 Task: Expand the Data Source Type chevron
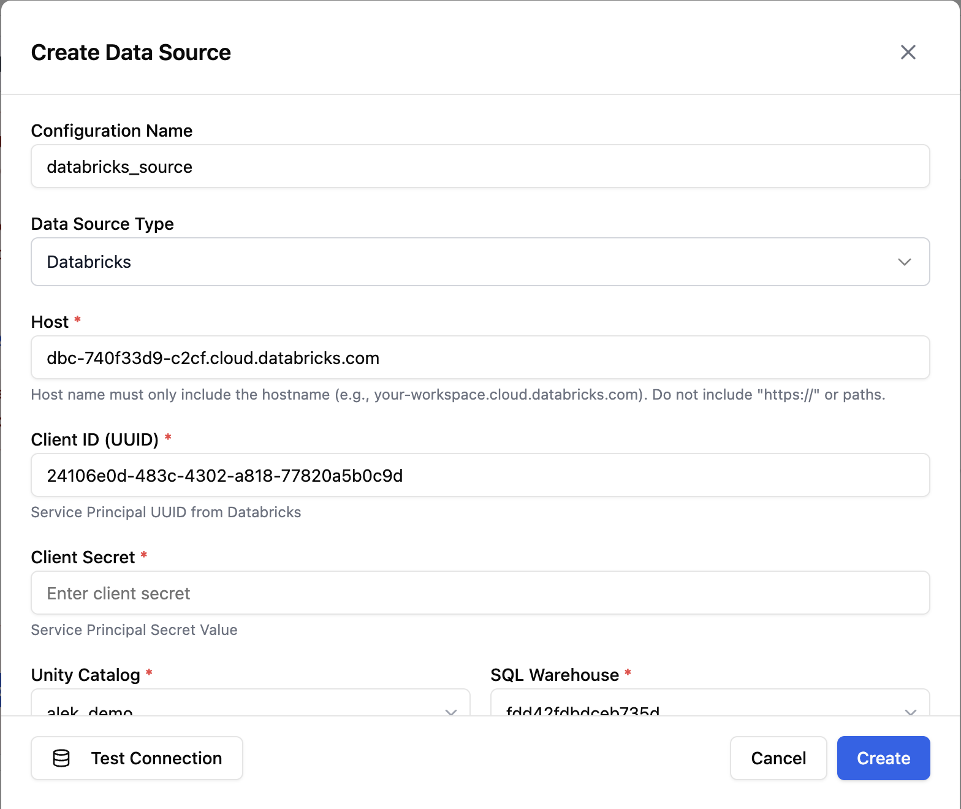click(904, 262)
